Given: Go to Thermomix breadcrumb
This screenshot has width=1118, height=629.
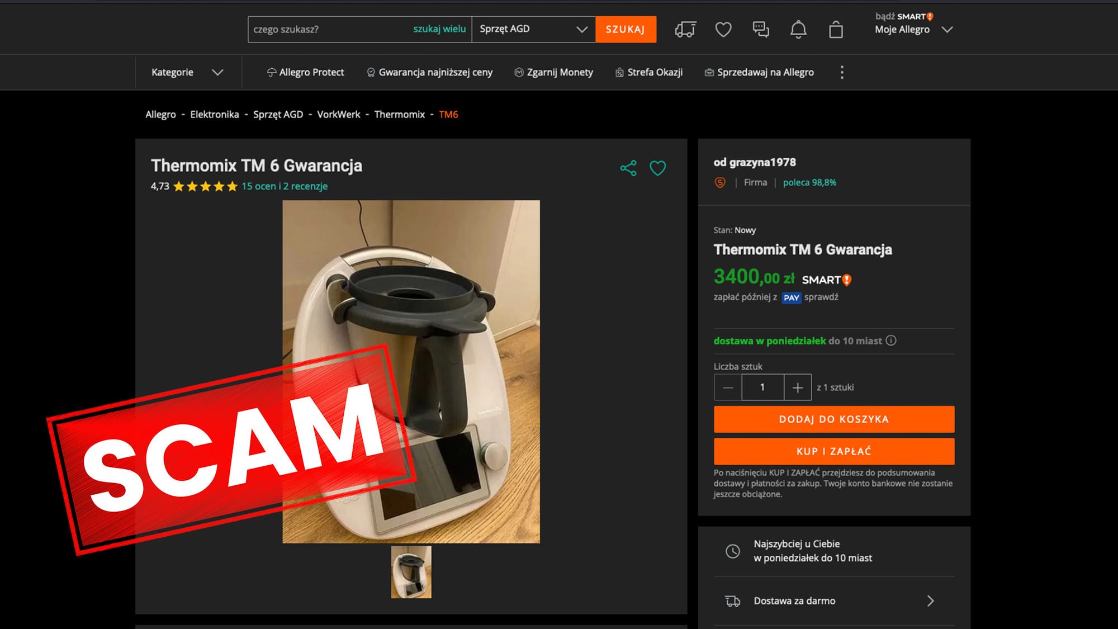Looking at the screenshot, I should [x=400, y=114].
